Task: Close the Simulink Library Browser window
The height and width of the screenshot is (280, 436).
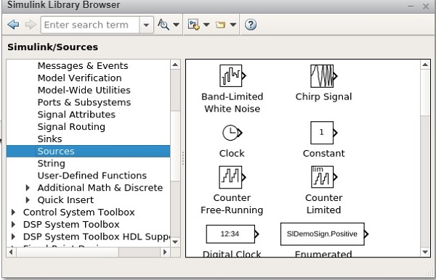Action: coord(426,6)
